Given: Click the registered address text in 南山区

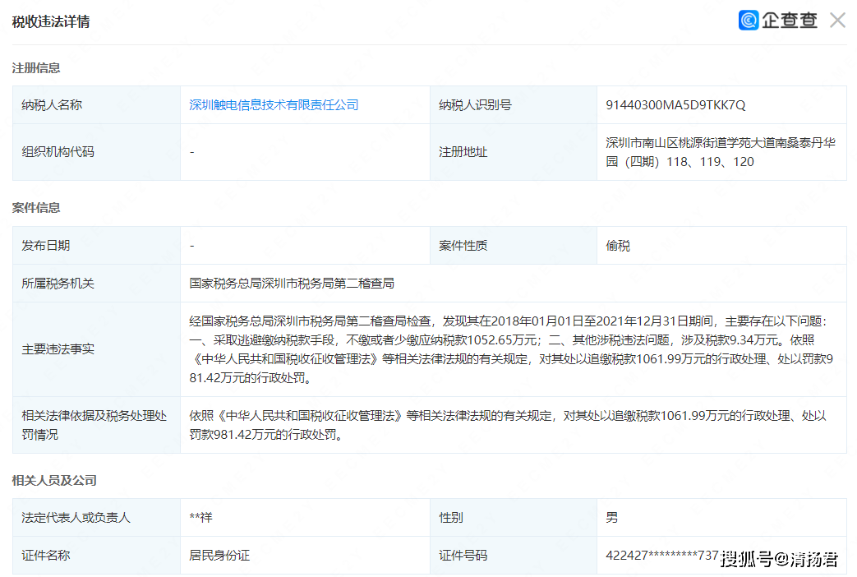Looking at the screenshot, I should [720, 152].
